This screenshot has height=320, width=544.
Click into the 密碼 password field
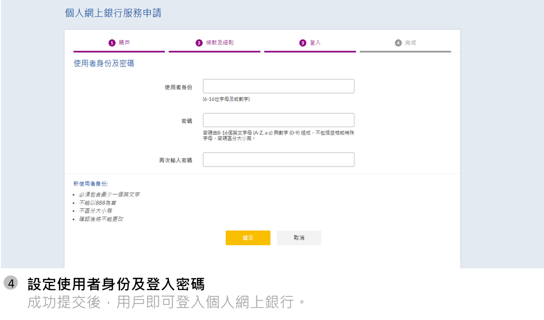(x=278, y=120)
